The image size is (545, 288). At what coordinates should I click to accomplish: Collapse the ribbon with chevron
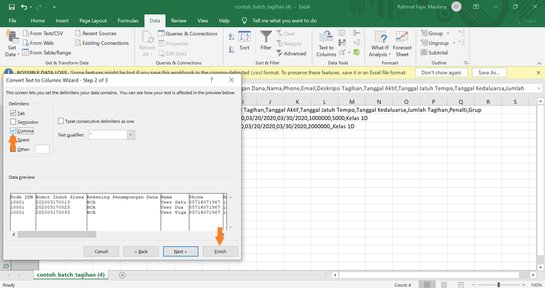coord(539,63)
